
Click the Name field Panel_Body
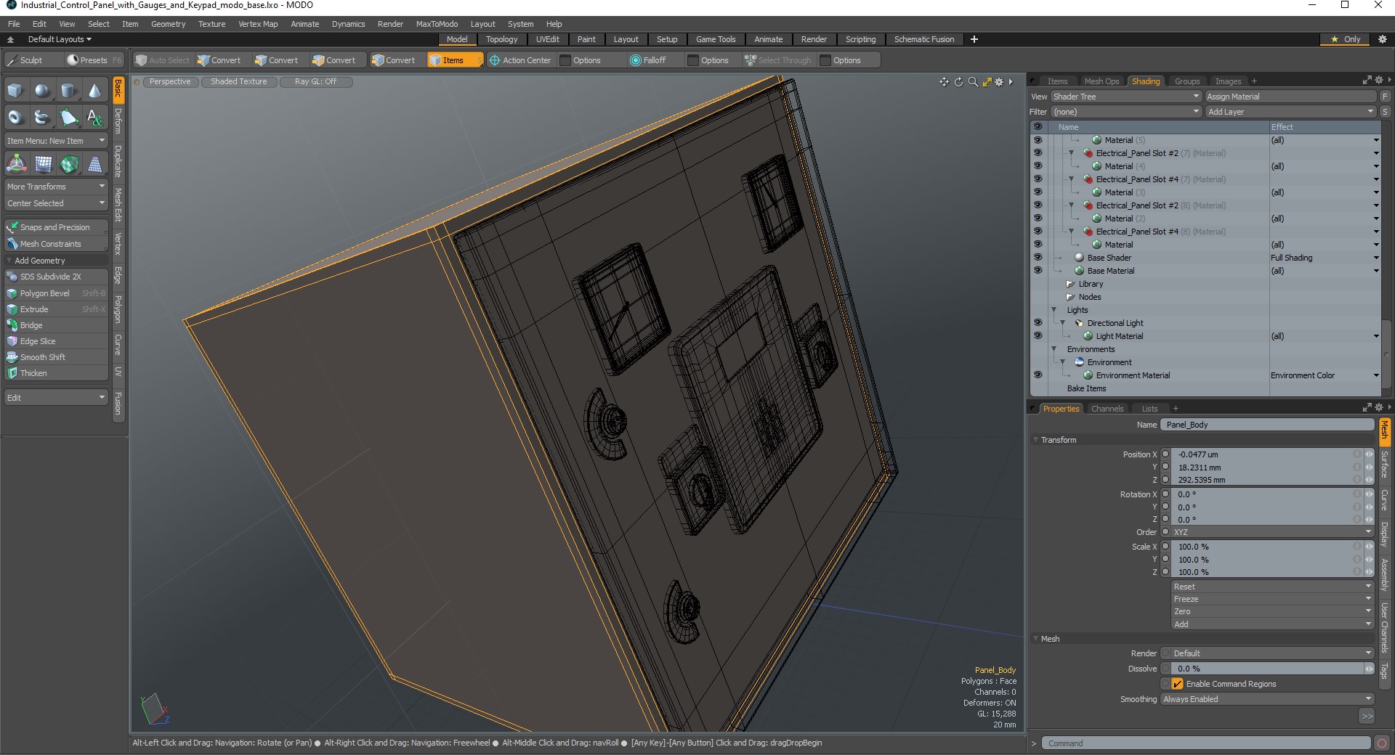pyautogui.click(x=1267, y=425)
